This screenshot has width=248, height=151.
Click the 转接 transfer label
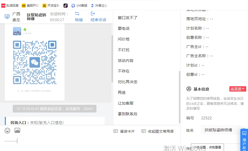[79, 20]
